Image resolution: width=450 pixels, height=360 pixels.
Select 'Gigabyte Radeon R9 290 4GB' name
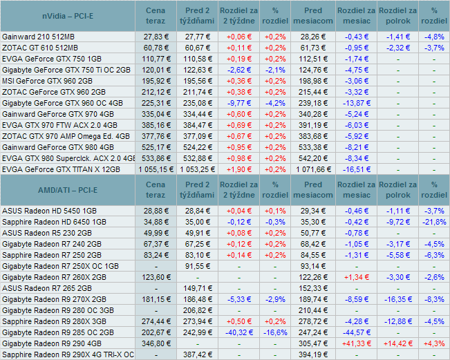pyautogui.click(x=52, y=343)
